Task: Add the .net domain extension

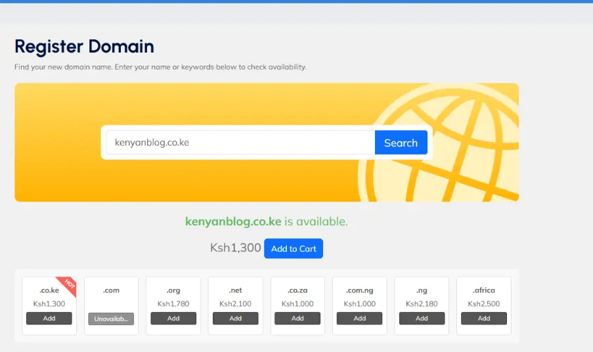Action: (x=235, y=319)
